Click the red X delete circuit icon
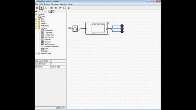This screenshot has width=196, height=110. point(46,11)
